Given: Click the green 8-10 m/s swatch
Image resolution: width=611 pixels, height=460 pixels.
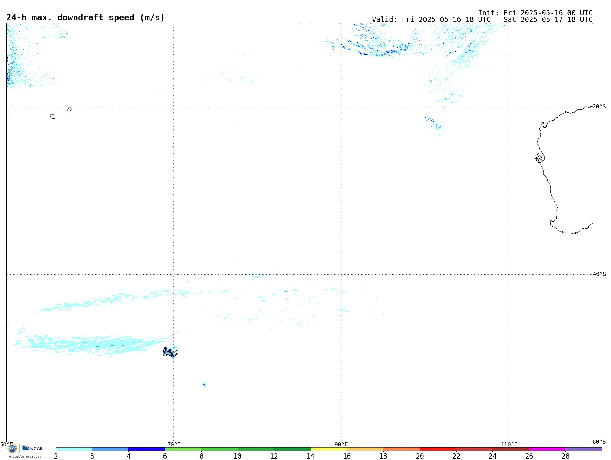Looking at the screenshot, I should click(x=220, y=449).
